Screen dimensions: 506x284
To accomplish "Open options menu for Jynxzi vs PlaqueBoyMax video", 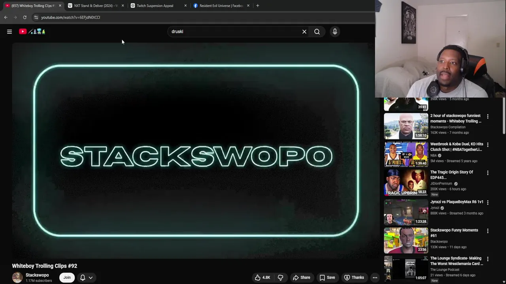I will coord(488,202).
